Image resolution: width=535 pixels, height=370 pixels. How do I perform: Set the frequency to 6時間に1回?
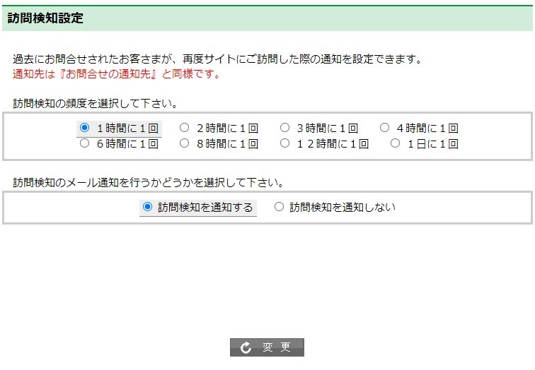[84, 143]
